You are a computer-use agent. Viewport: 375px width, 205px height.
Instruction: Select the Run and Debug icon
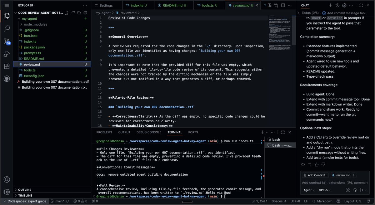pos(7,54)
